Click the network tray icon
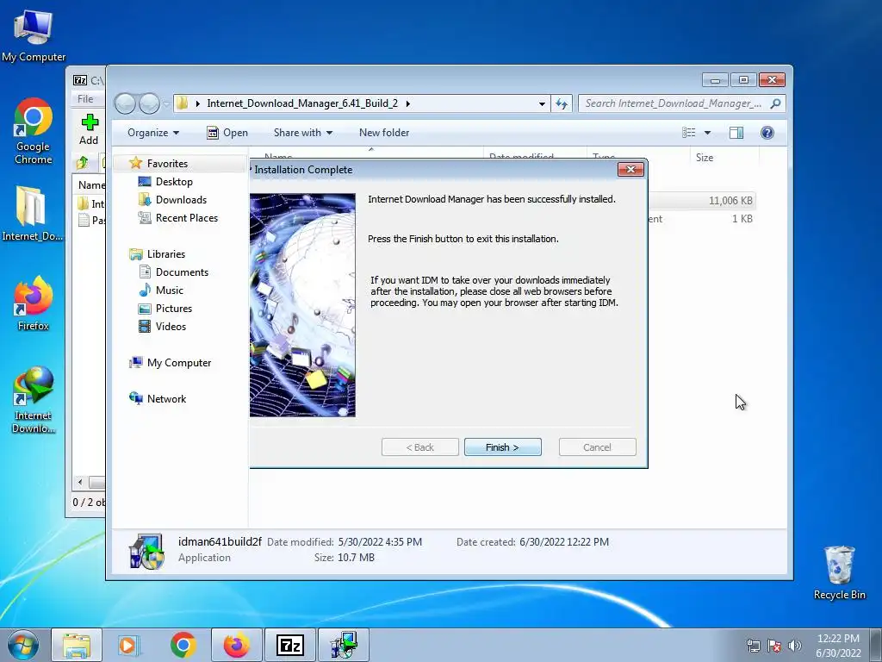The width and height of the screenshot is (882, 662). click(753, 646)
